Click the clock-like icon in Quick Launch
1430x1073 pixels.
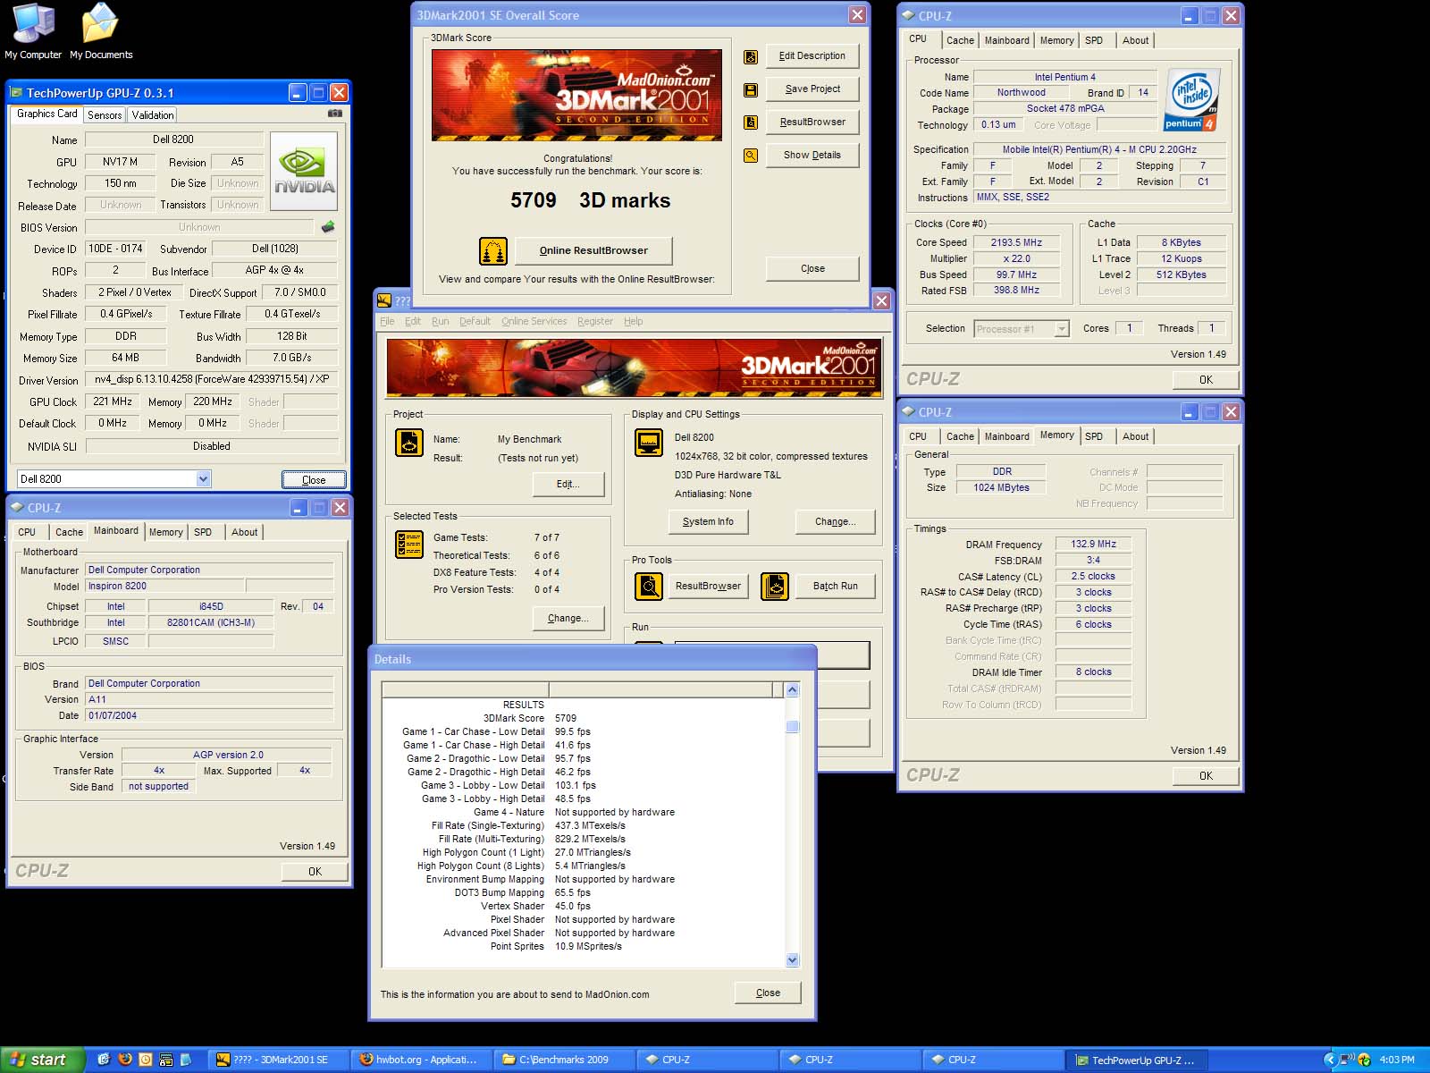(x=146, y=1060)
